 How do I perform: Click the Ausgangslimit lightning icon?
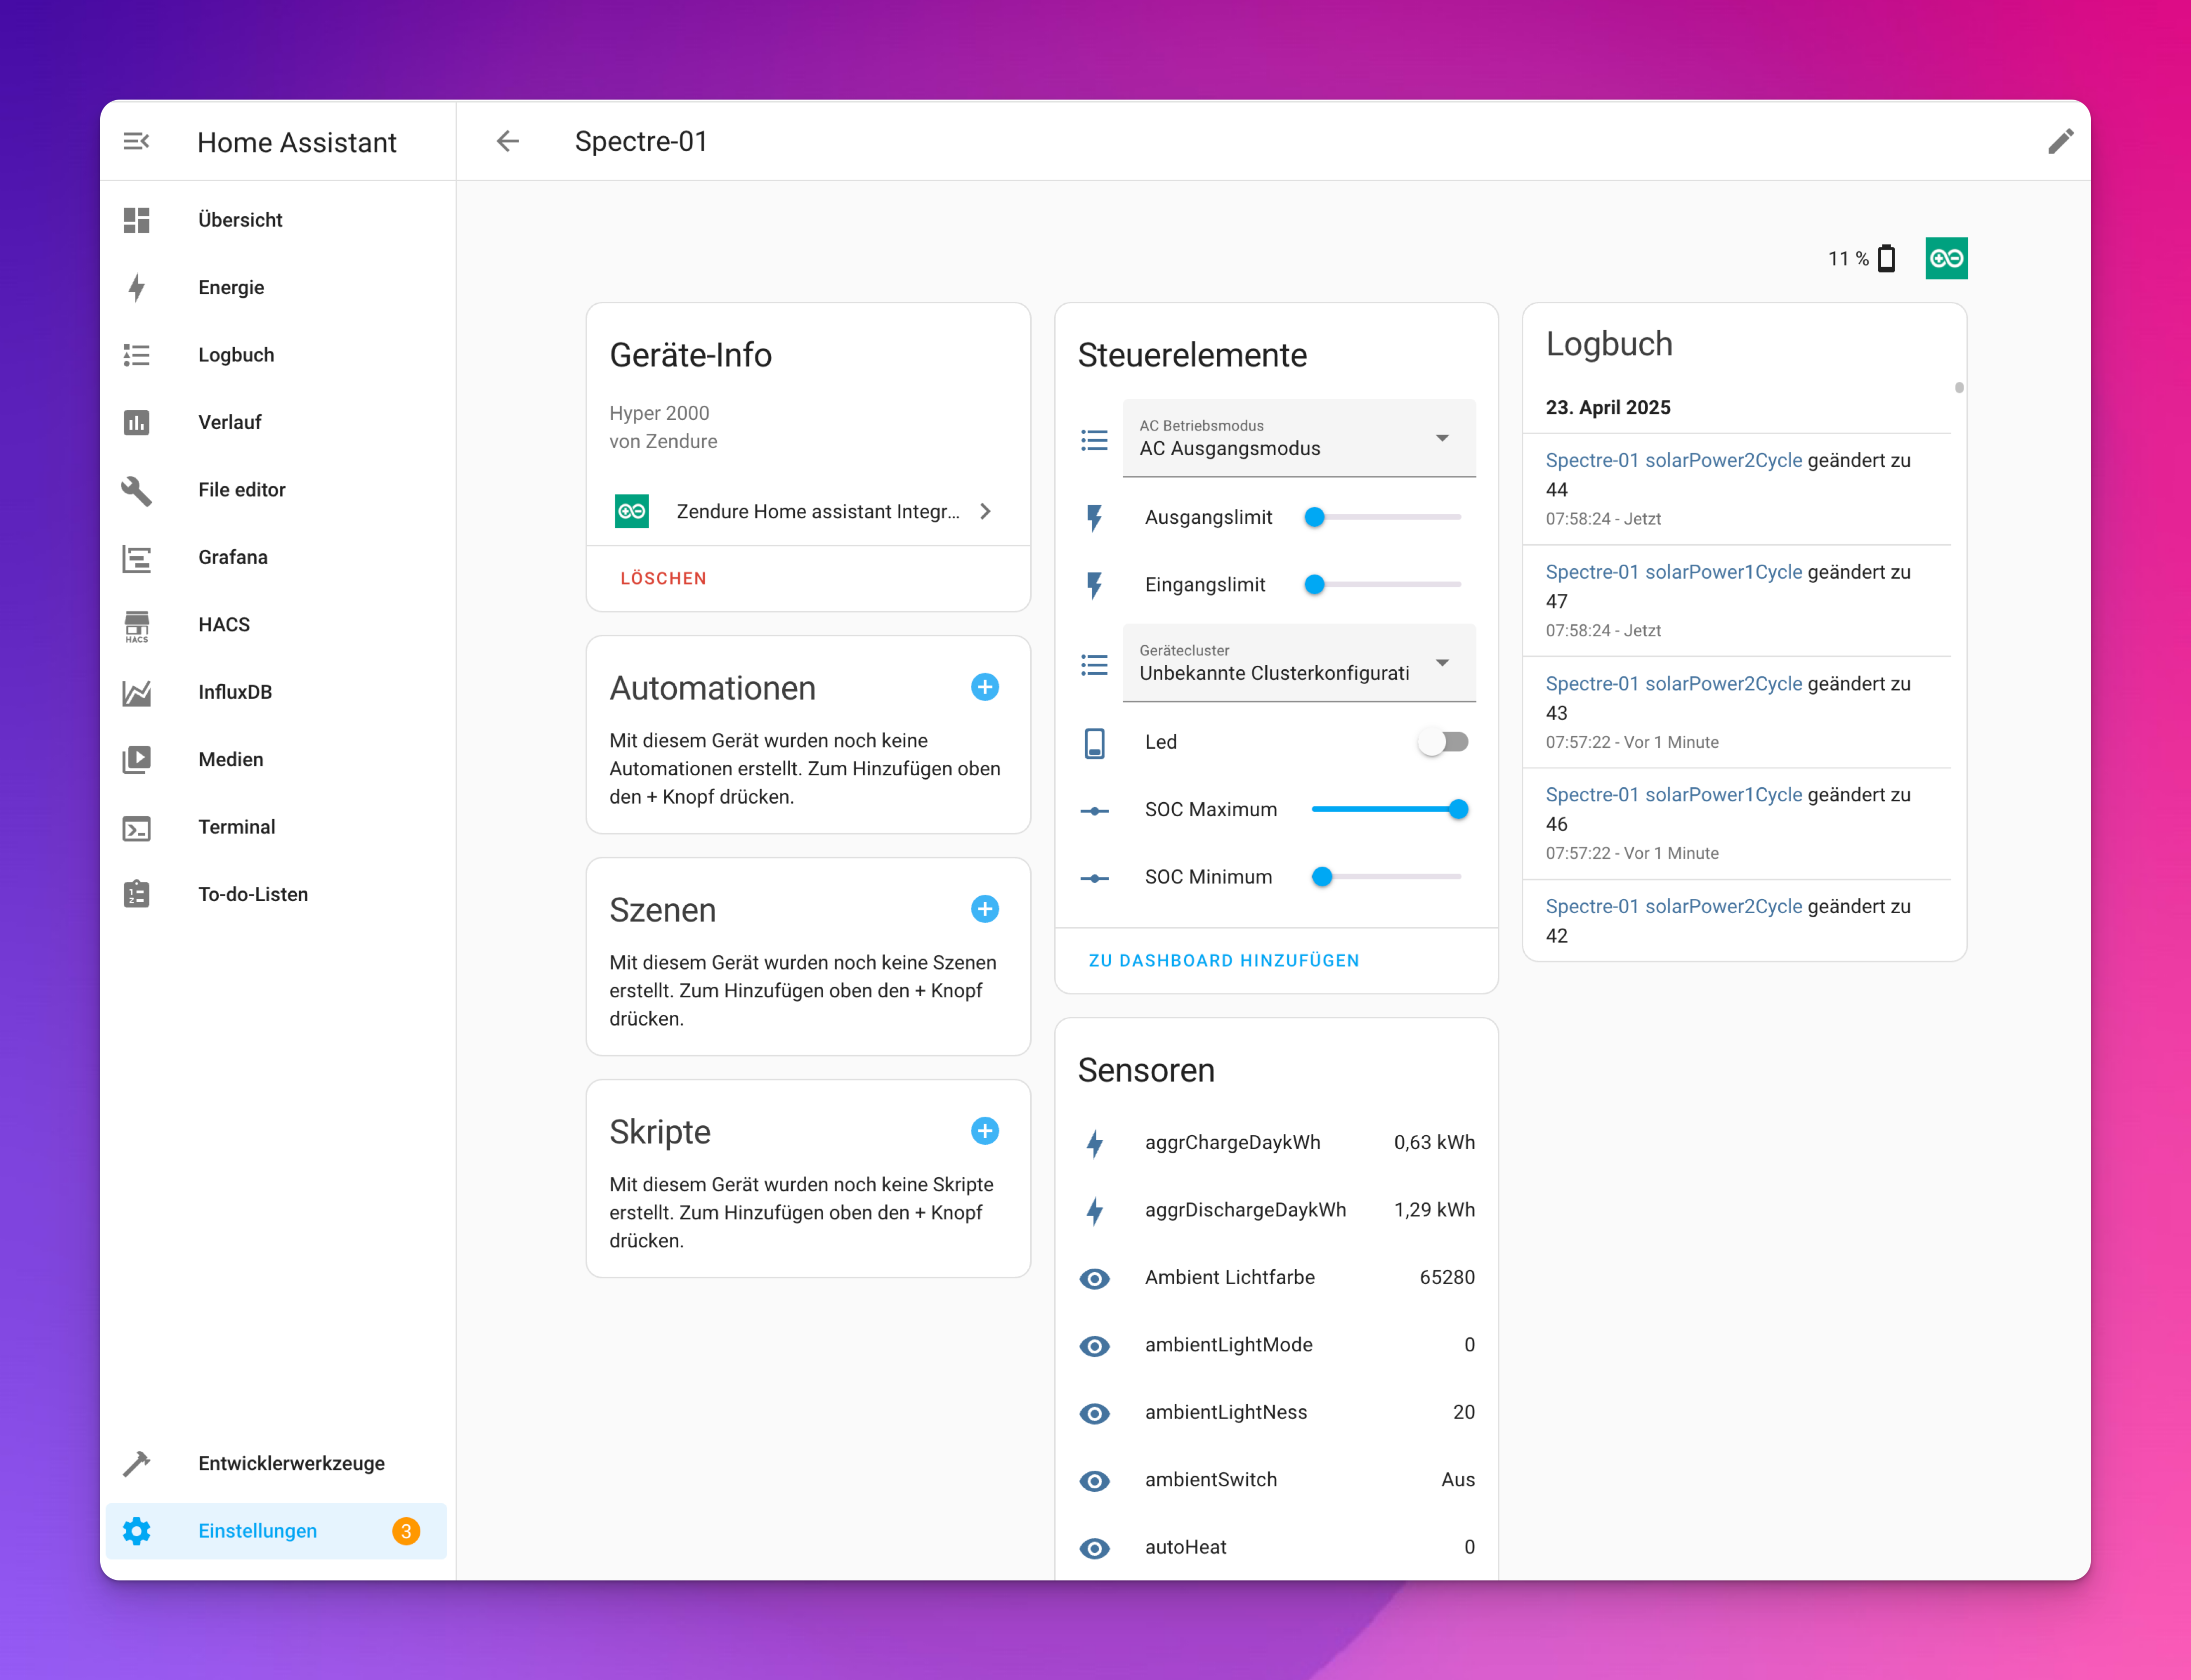point(1094,517)
